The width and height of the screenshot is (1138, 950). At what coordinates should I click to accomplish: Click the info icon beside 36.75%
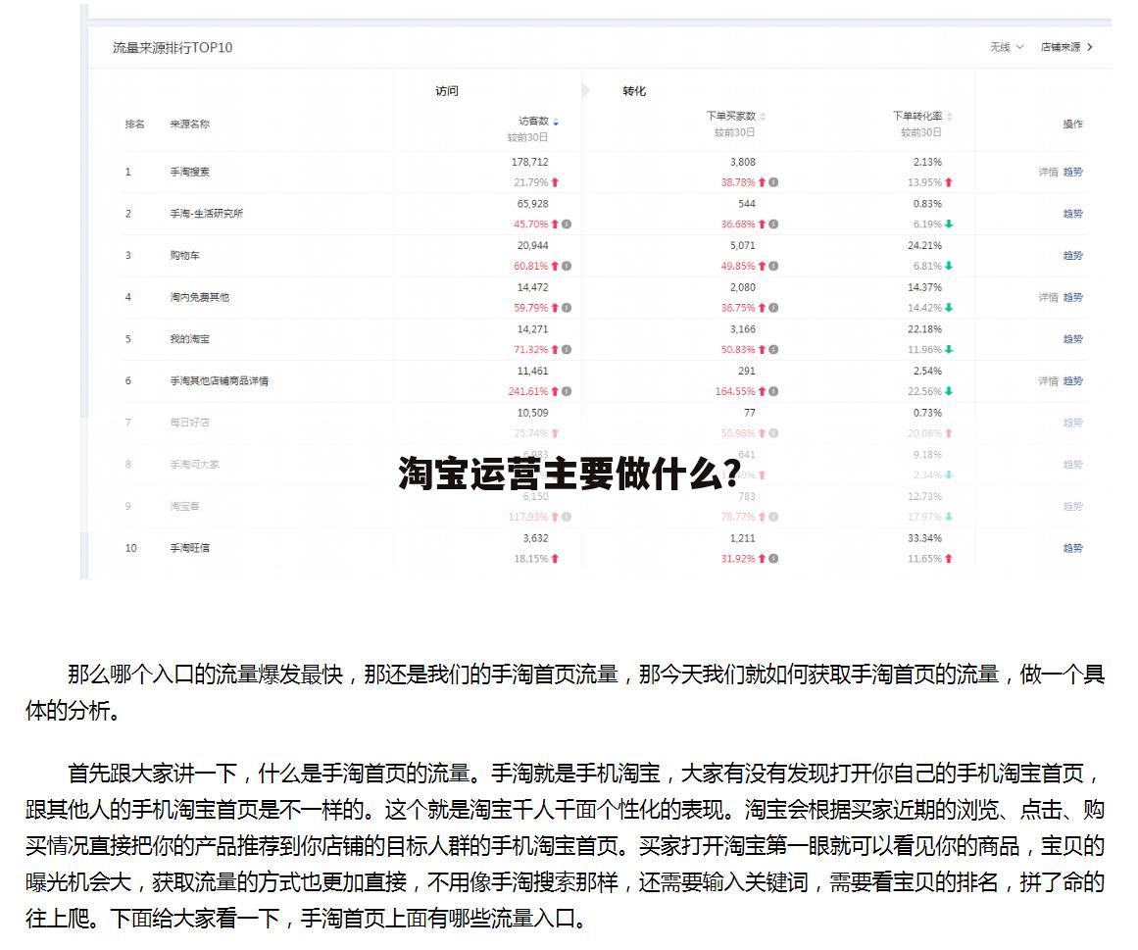(773, 308)
